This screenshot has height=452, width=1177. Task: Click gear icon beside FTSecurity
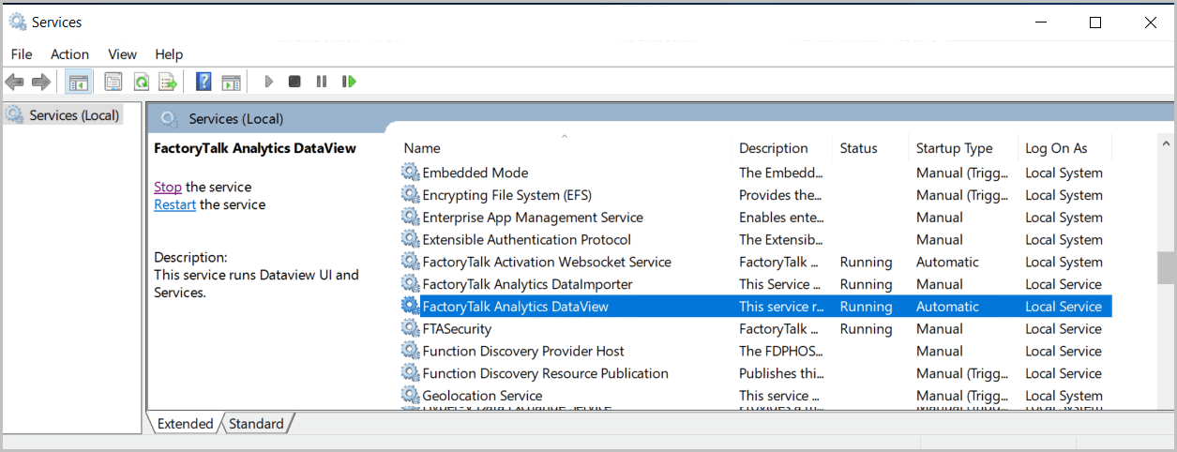coord(410,328)
